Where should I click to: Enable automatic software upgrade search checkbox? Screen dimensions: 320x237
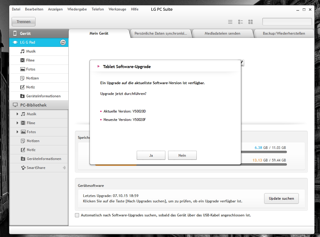click(x=77, y=215)
